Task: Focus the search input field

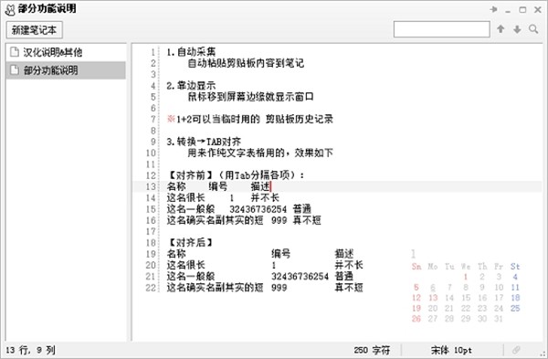Action: (x=442, y=29)
